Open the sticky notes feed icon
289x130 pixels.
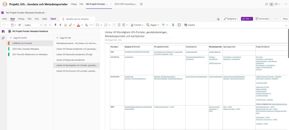coord(179,25)
